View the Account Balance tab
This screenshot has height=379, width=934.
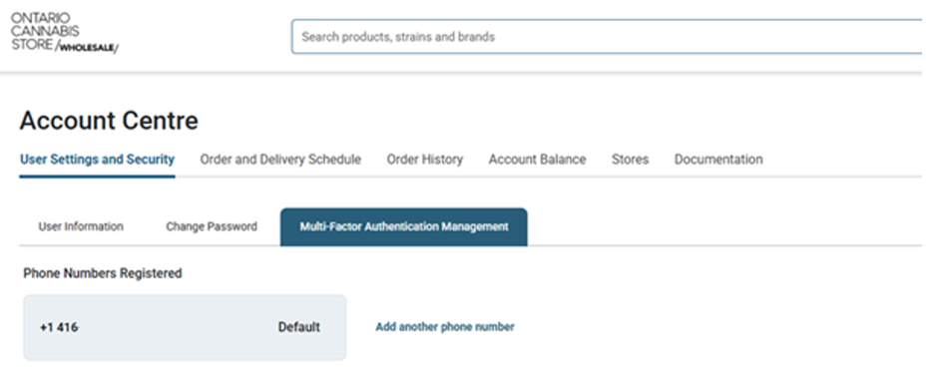pos(537,160)
